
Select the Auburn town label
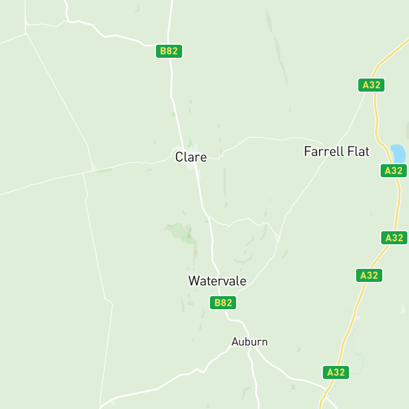(x=250, y=342)
